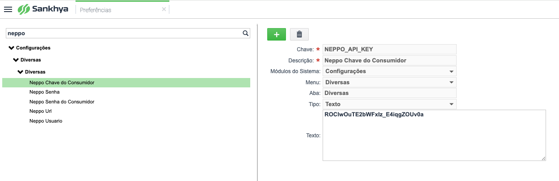
Task: Click the Configurações tree label
Action: [33, 48]
